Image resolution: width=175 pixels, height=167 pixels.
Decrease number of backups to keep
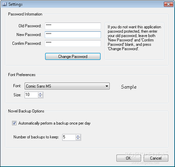point(78,139)
